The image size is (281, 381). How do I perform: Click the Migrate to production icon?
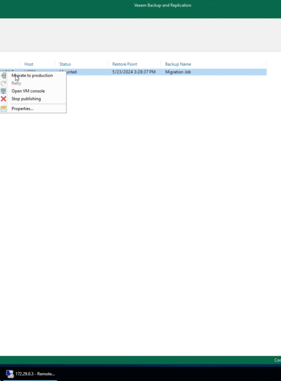4,76
